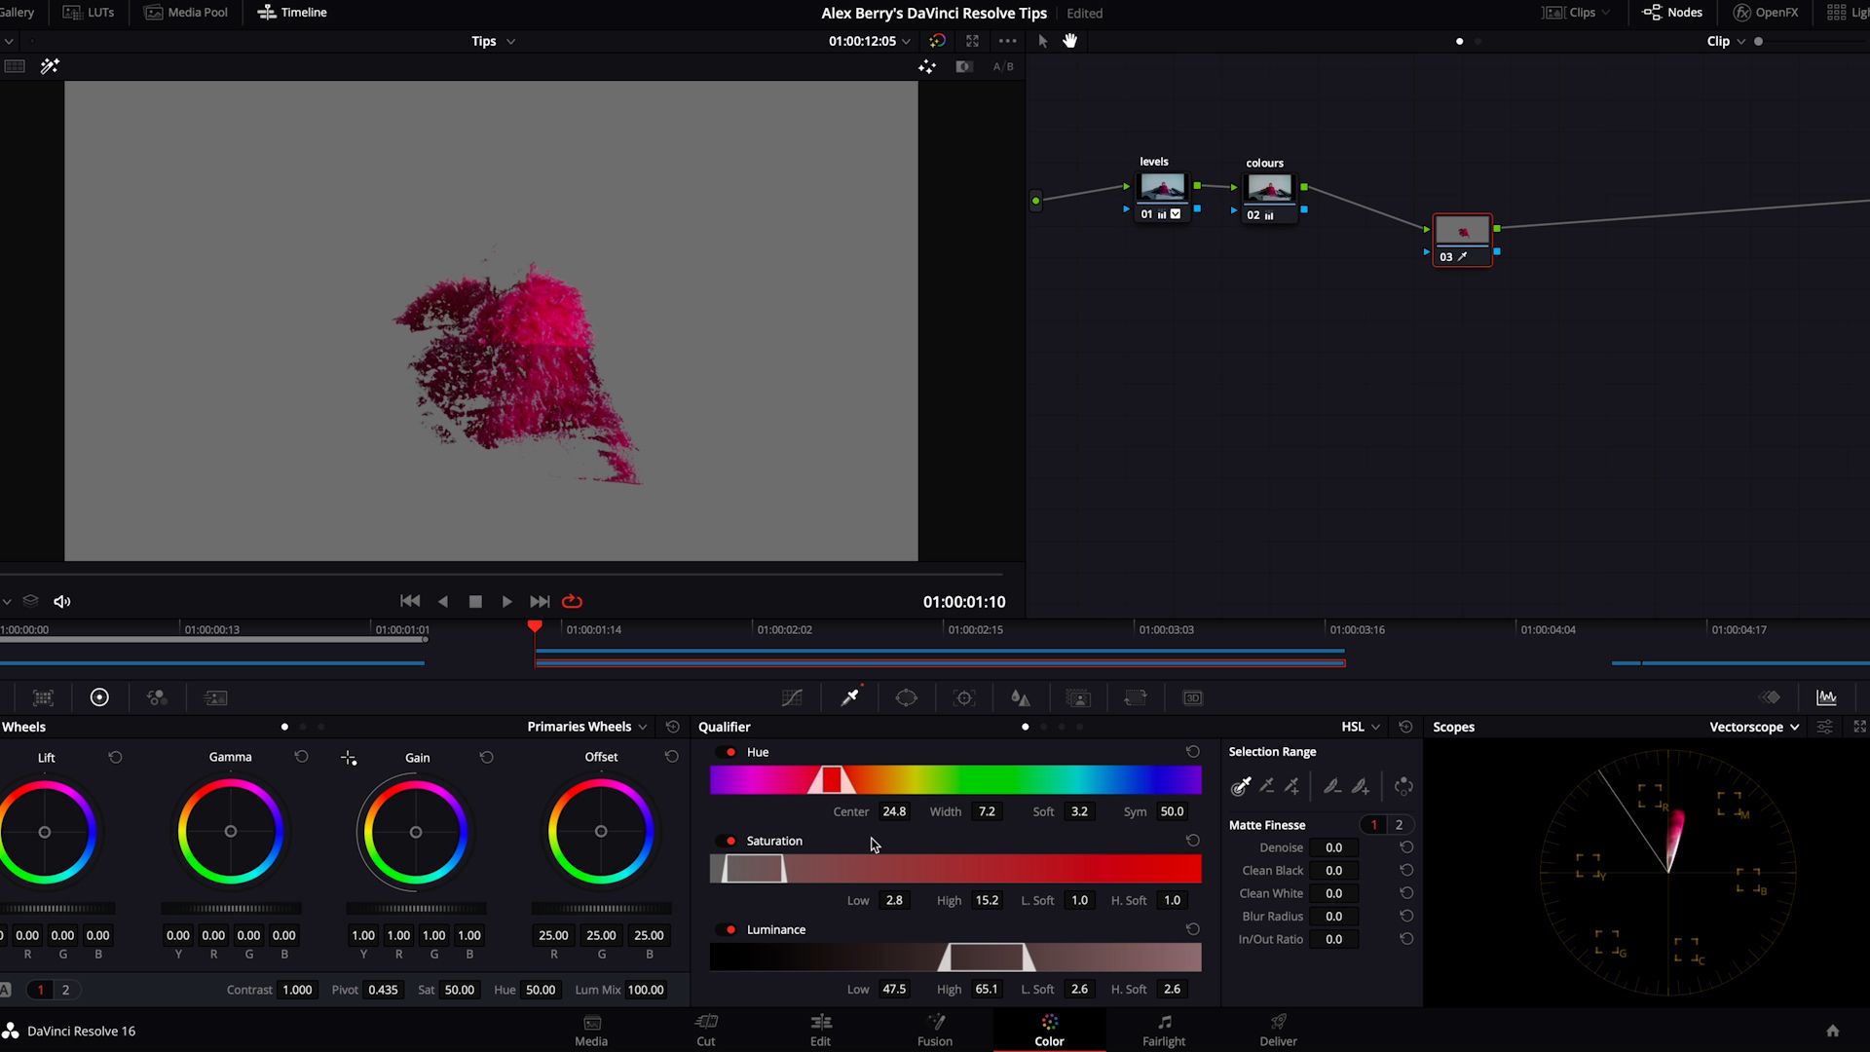The height and width of the screenshot is (1052, 1870).
Task: Toggle the Hue qualifier enable dot
Action: (730, 752)
